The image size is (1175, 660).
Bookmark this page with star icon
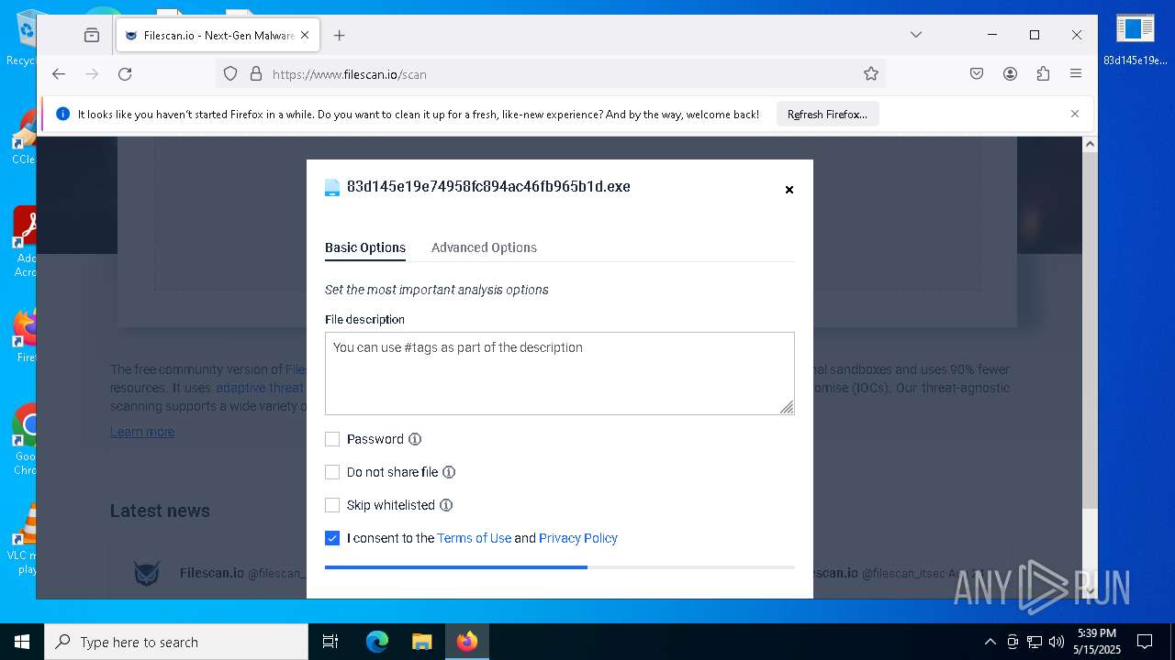(871, 74)
